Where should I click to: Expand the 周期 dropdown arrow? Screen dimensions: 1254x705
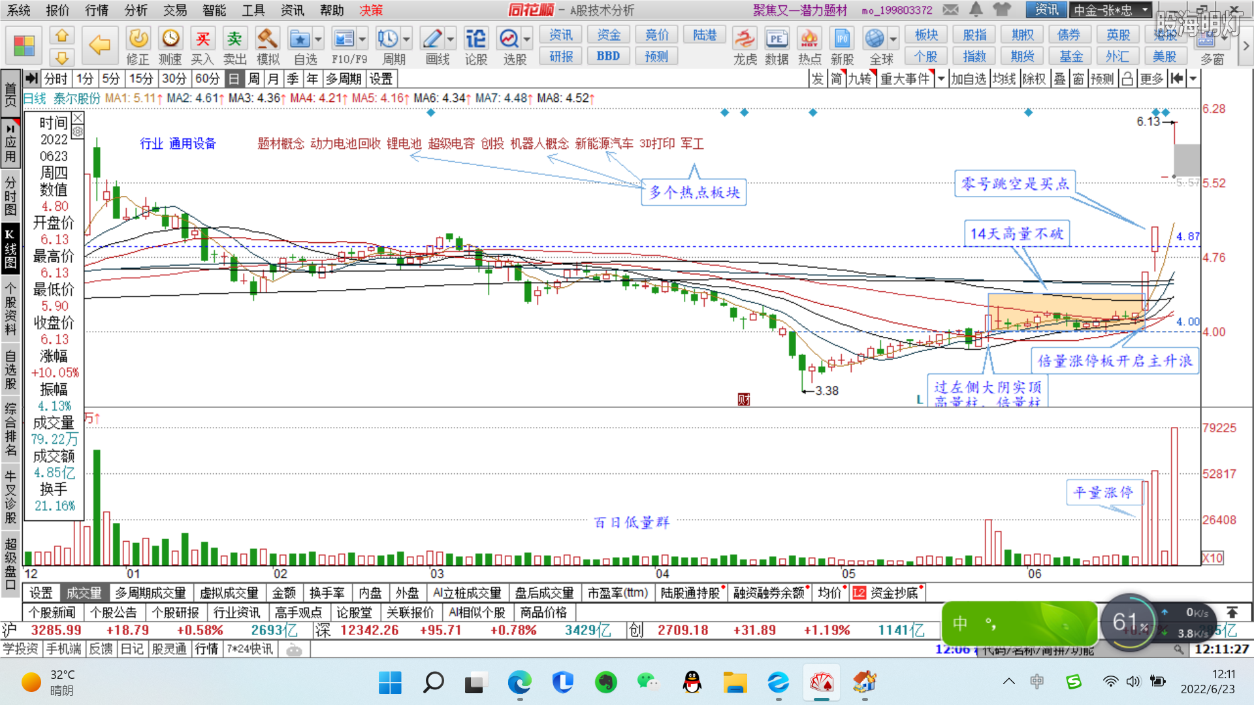tap(406, 39)
